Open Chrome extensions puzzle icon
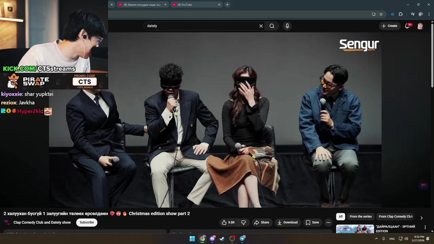The height and width of the screenshot is (244, 434). (x=400, y=14)
